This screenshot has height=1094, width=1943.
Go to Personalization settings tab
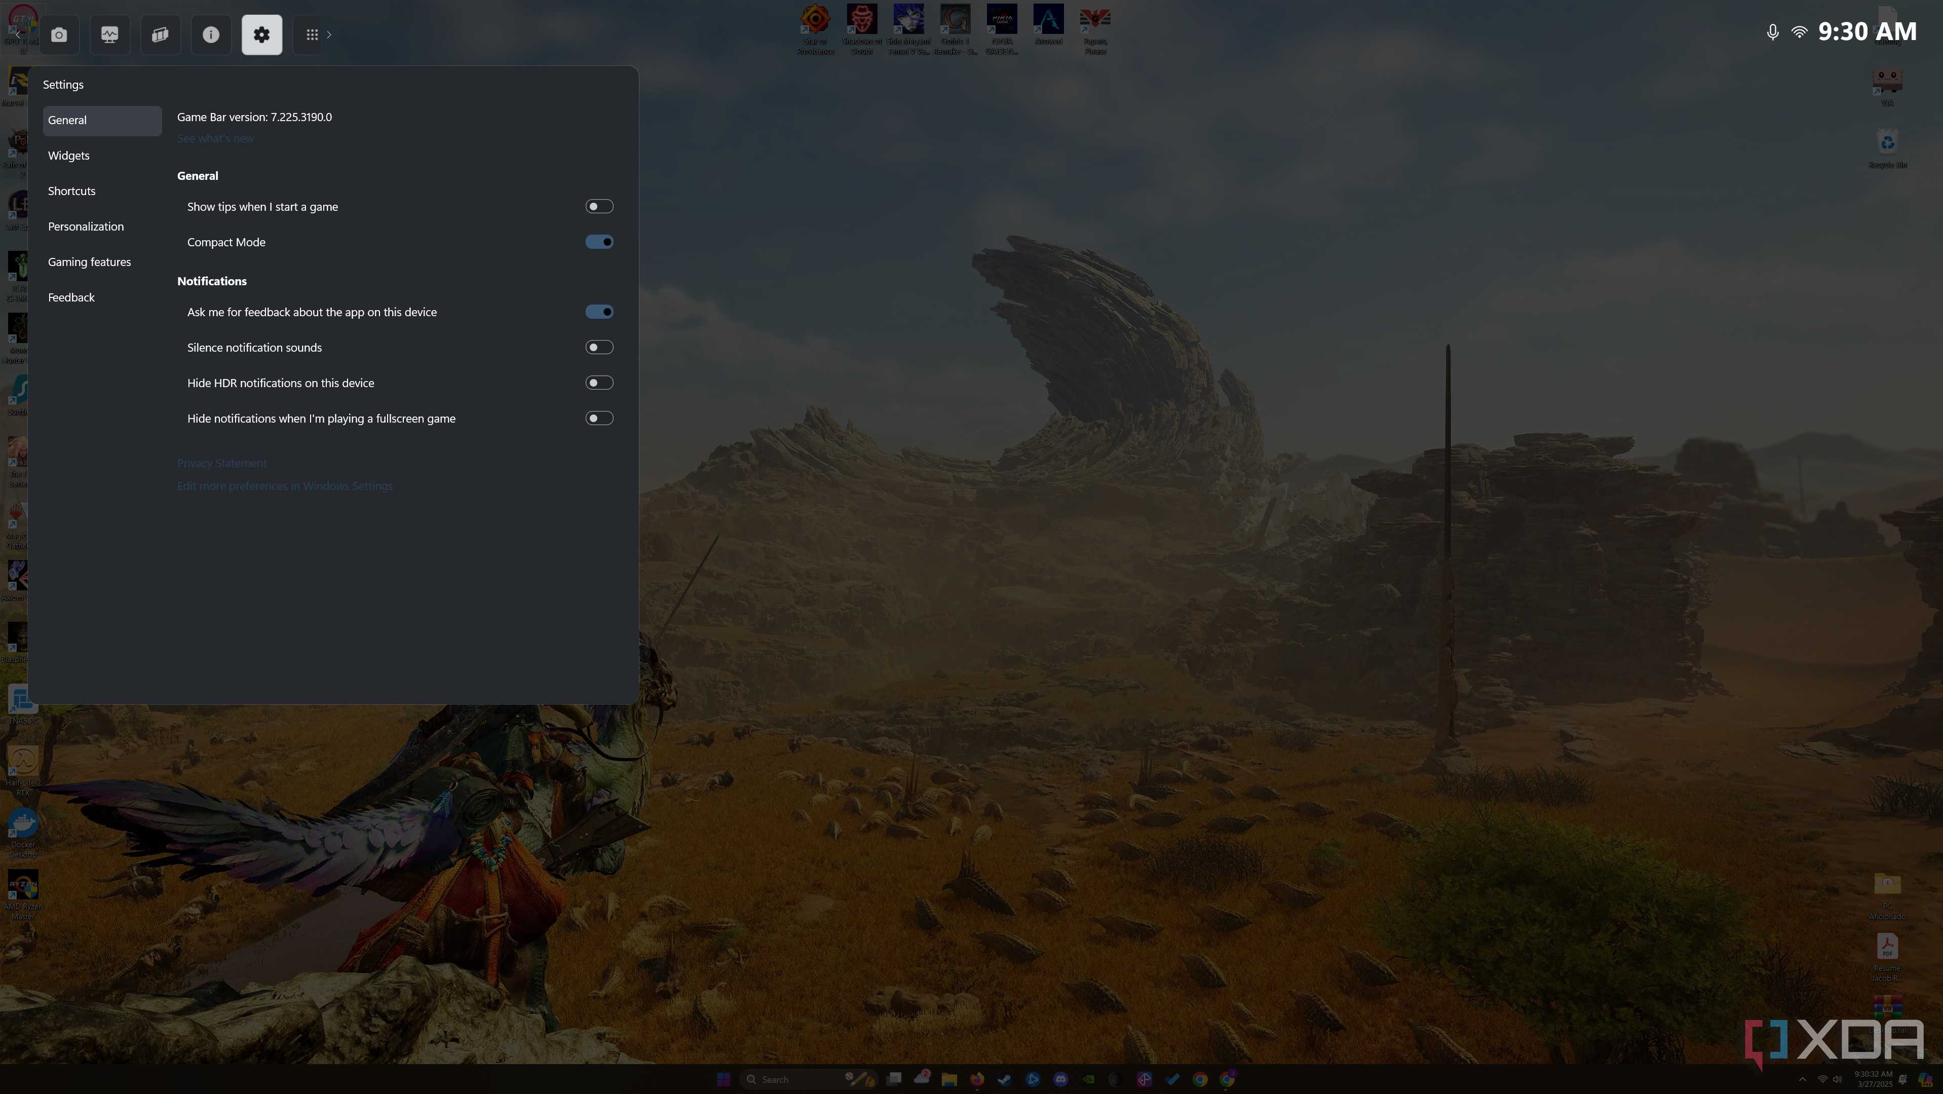point(102,227)
